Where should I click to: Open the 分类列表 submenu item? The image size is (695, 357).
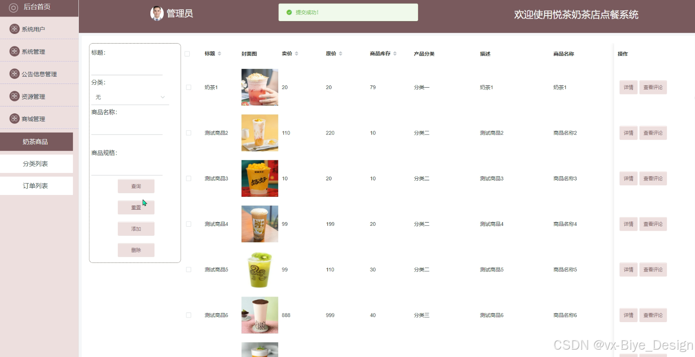coord(36,164)
